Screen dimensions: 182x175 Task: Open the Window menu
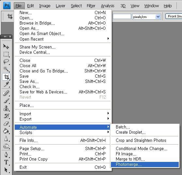[x=152, y=6]
